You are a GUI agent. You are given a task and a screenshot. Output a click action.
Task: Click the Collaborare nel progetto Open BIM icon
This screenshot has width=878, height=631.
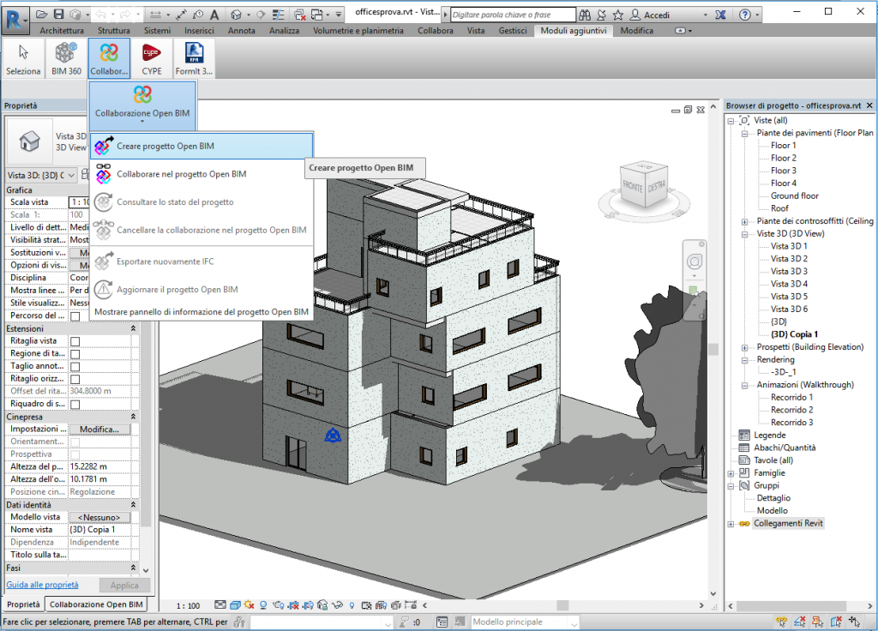pyautogui.click(x=104, y=174)
